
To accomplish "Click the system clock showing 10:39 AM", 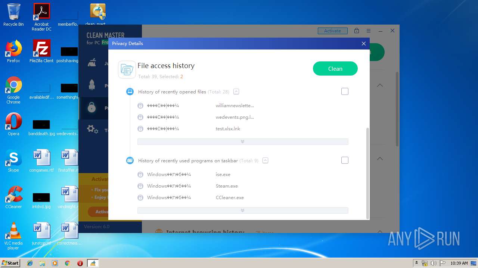I will pyautogui.click(x=459, y=263).
